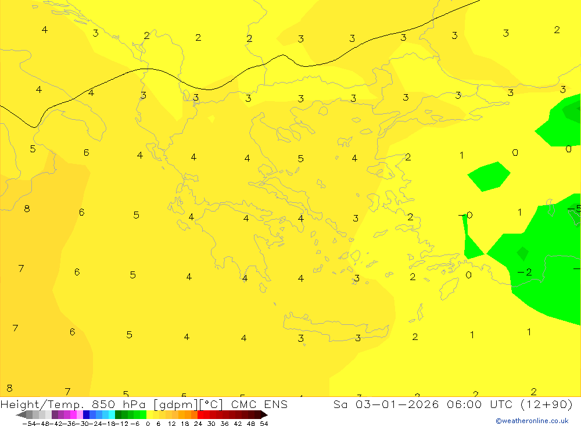Viewport: 581px width, 426px height.
Task: Click the right dark arrow end of the legend
Action: tap(264, 414)
